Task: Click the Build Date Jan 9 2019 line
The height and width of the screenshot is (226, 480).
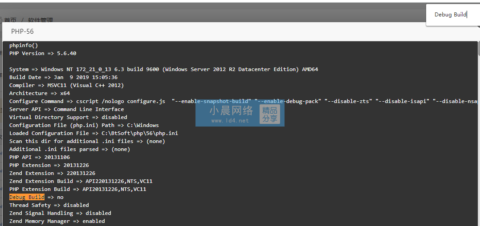Action: 63,77
